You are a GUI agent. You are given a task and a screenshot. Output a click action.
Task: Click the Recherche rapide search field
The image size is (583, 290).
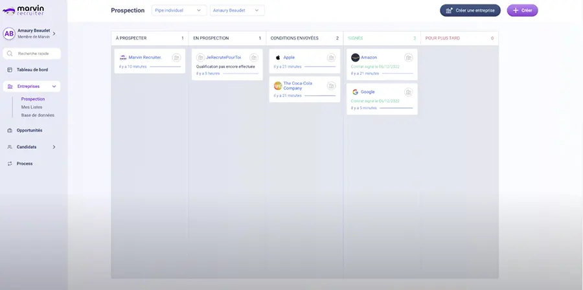tap(32, 54)
